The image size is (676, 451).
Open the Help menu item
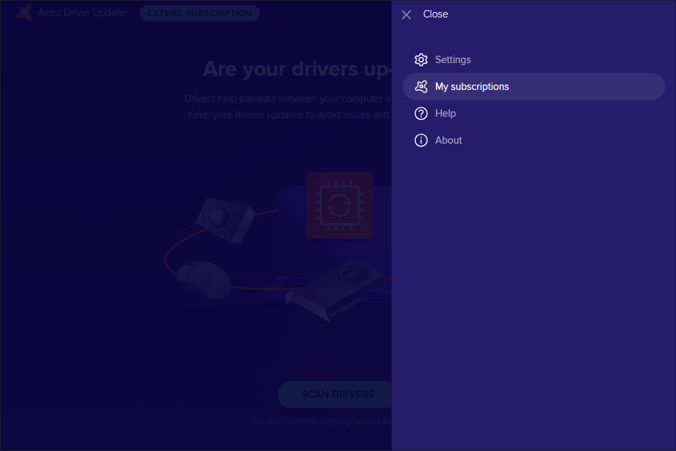[445, 113]
